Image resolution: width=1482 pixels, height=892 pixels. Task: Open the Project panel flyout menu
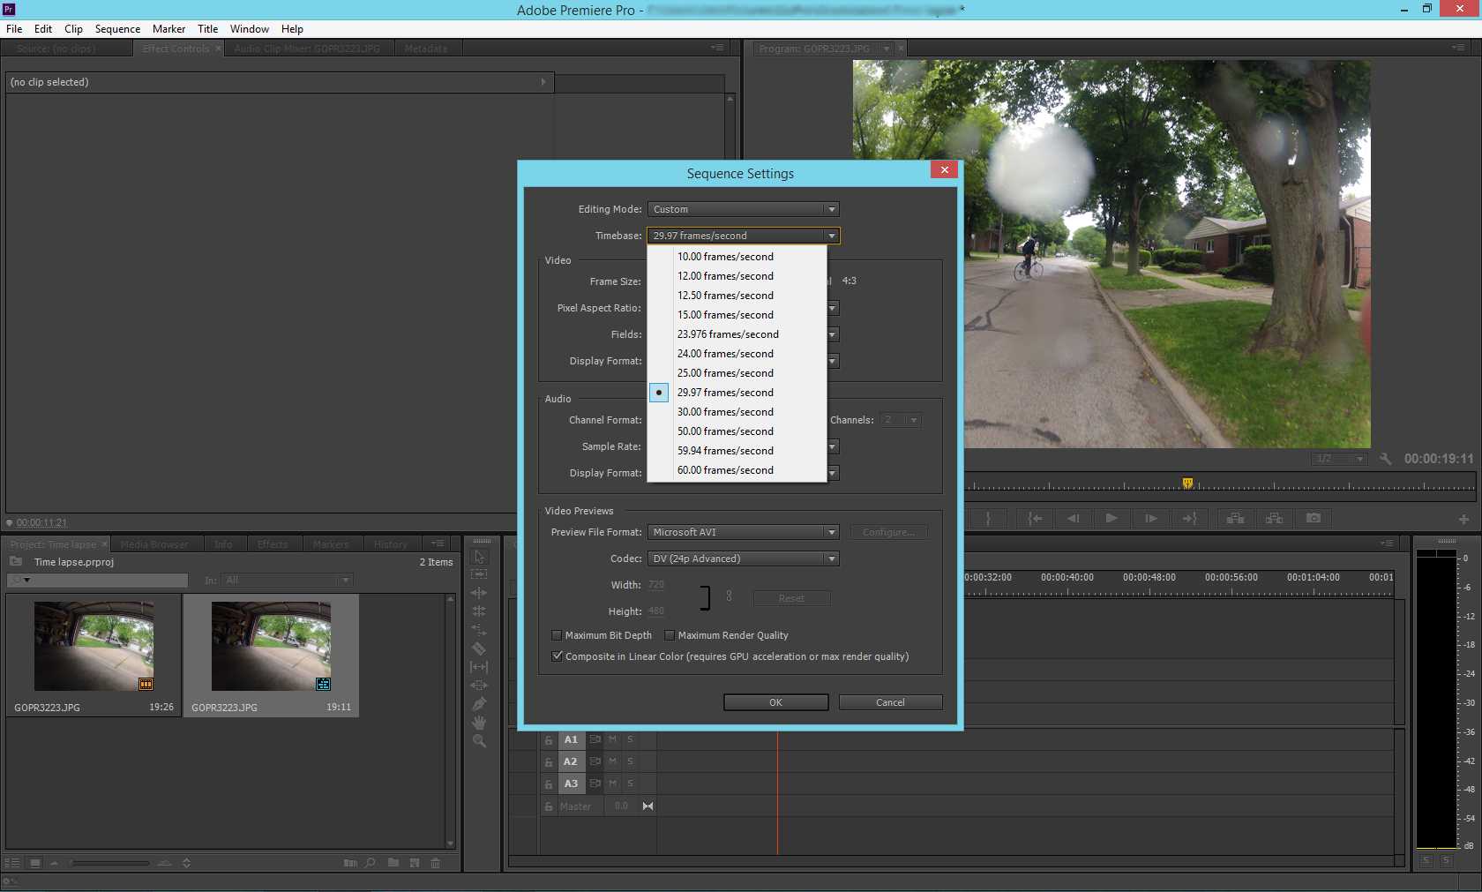(438, 544)
